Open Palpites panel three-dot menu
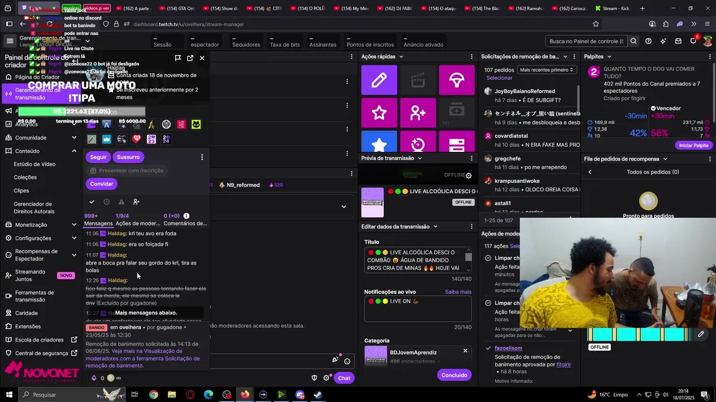The width and height of the screenshot is (716, 402). coord(710,56)
